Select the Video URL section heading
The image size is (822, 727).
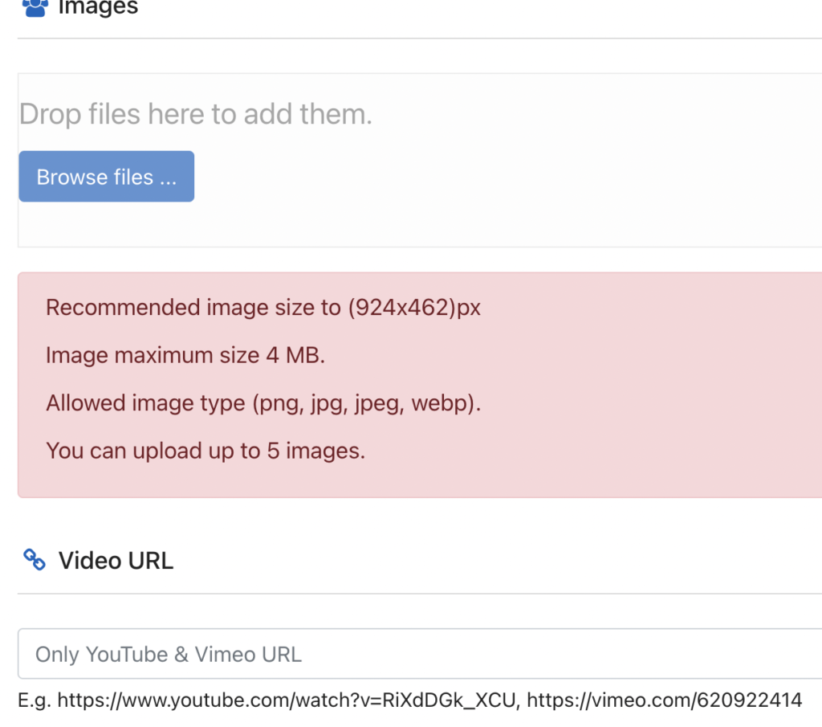tap(116, 560)
